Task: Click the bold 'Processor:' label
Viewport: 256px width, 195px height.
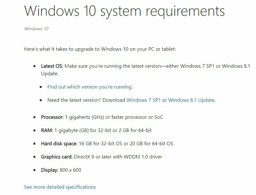Action: point(52,117)
